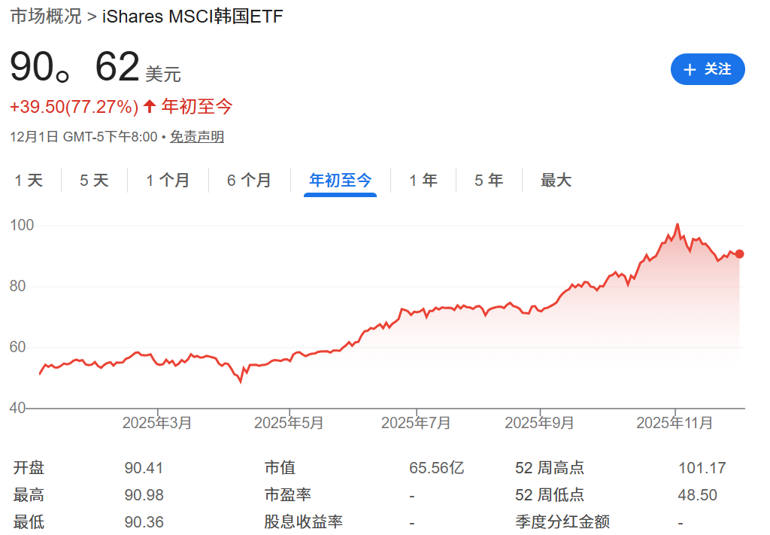Screen dimensions: 770x535
Task: Show the 1年 chart range
Action: 423,181
